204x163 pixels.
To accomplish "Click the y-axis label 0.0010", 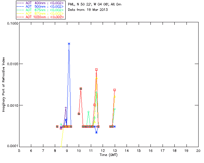I will click(x=12, y=105).
